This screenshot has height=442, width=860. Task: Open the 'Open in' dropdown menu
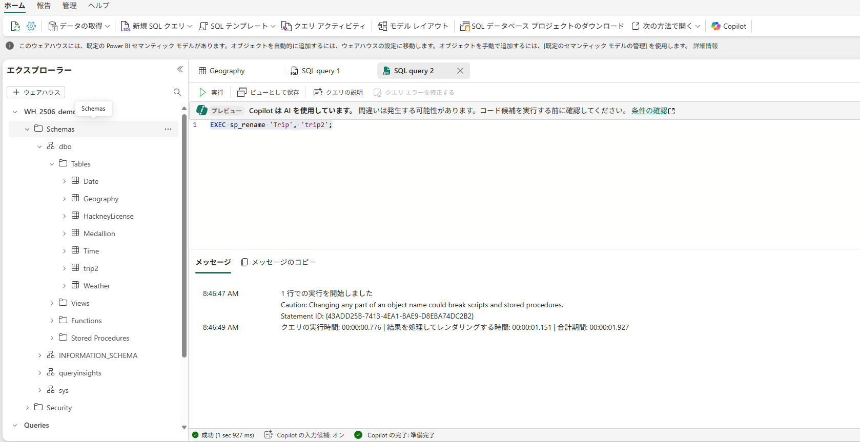pyautogui.click(x=666, y=26)
